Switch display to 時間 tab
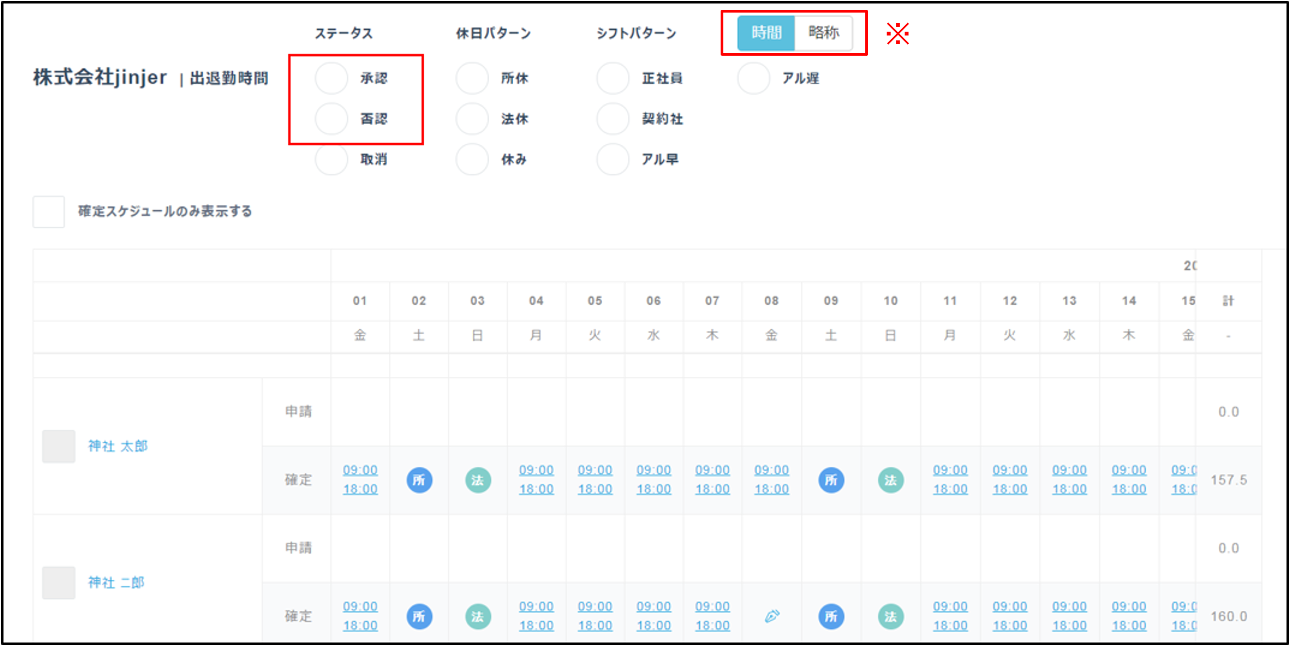 [766, 33]
